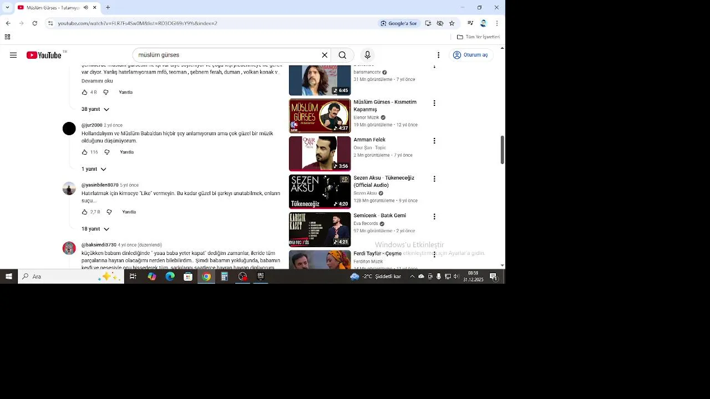Click the magnifier search button
Screen dimensions: 710x399
tap(342, 55)
